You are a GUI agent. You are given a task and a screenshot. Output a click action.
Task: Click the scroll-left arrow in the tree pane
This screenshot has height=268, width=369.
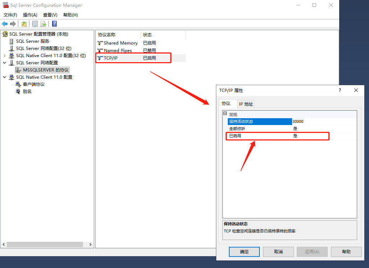4,245
